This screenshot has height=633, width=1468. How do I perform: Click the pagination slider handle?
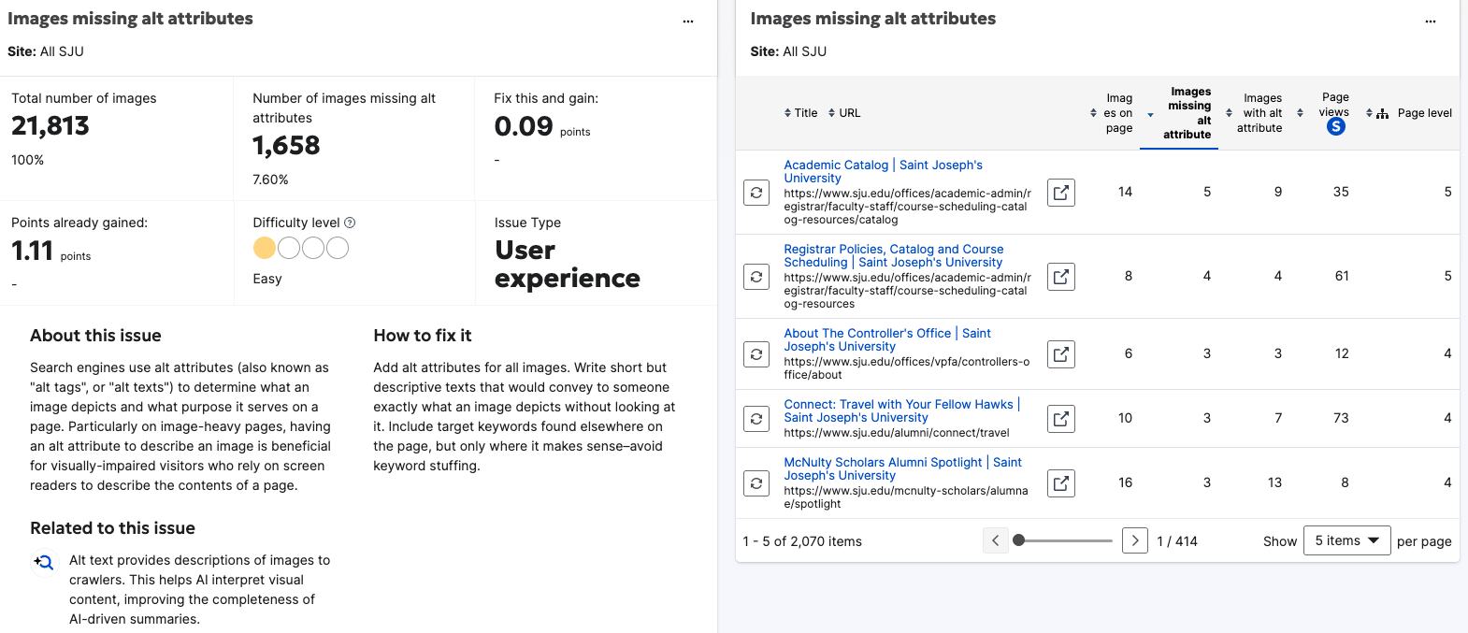point(1019,540)
